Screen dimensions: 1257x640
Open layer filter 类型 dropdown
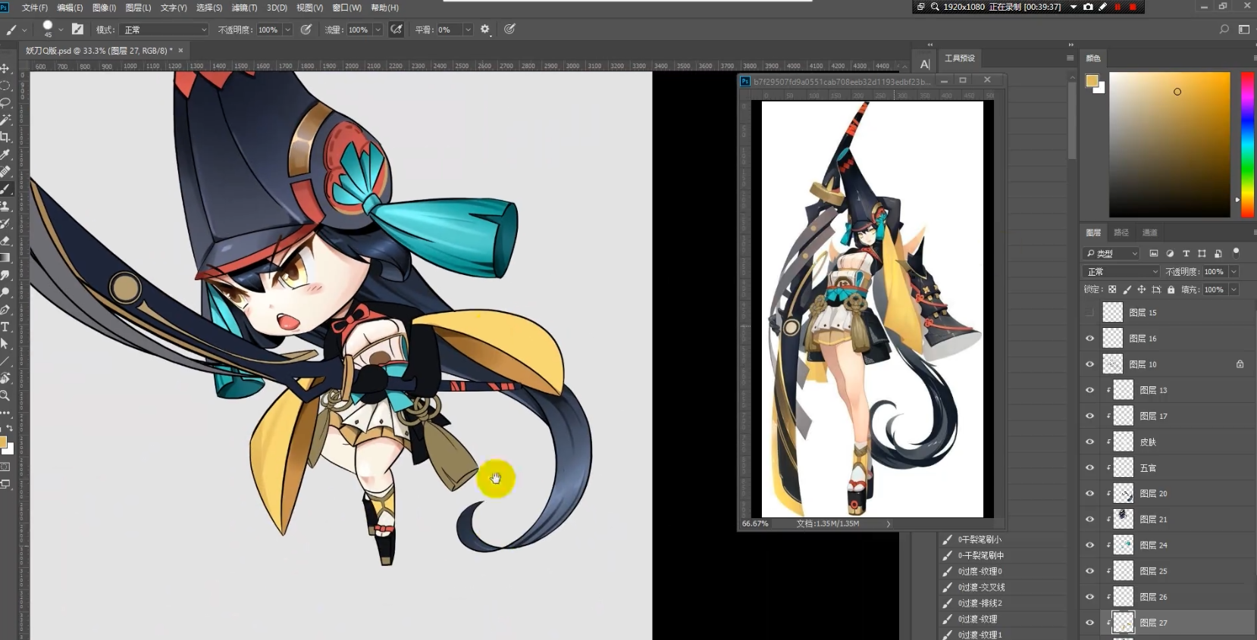point(1111,253)
